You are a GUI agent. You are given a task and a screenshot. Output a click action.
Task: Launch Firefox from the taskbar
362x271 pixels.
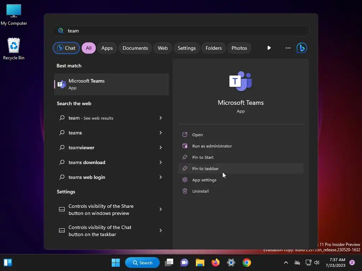click(215, 263)
